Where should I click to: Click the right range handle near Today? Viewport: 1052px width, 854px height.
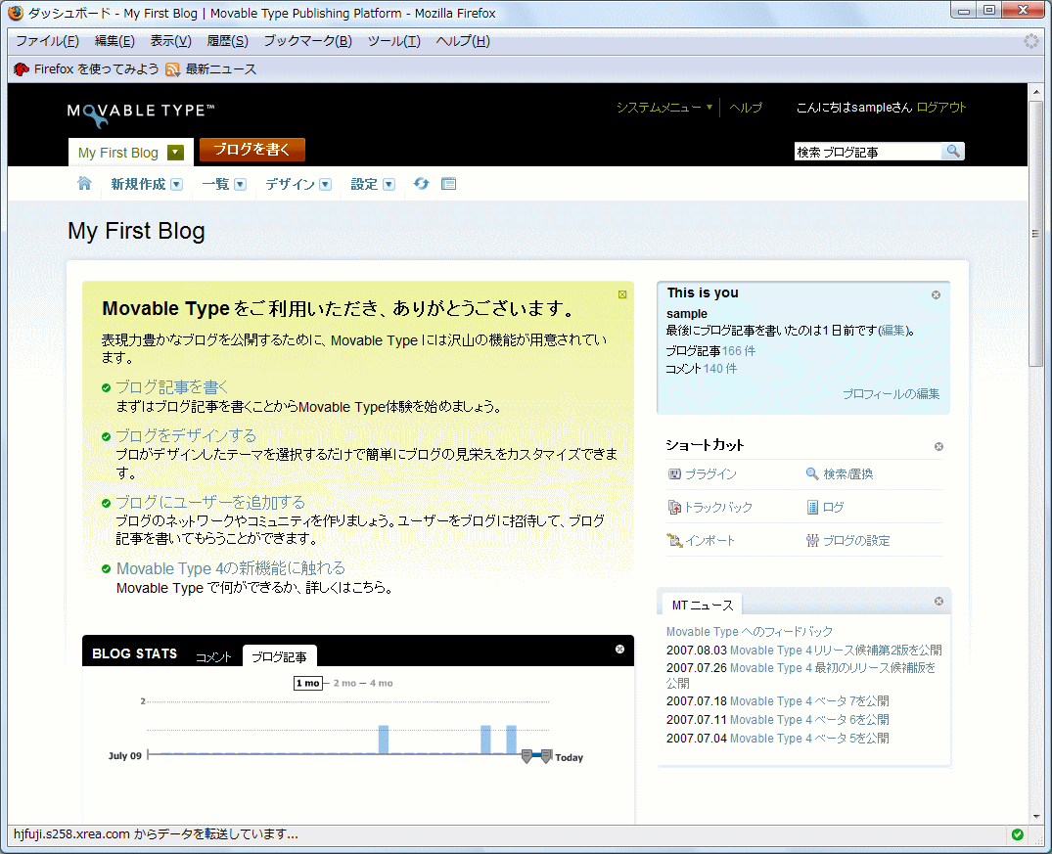(546, 756)
